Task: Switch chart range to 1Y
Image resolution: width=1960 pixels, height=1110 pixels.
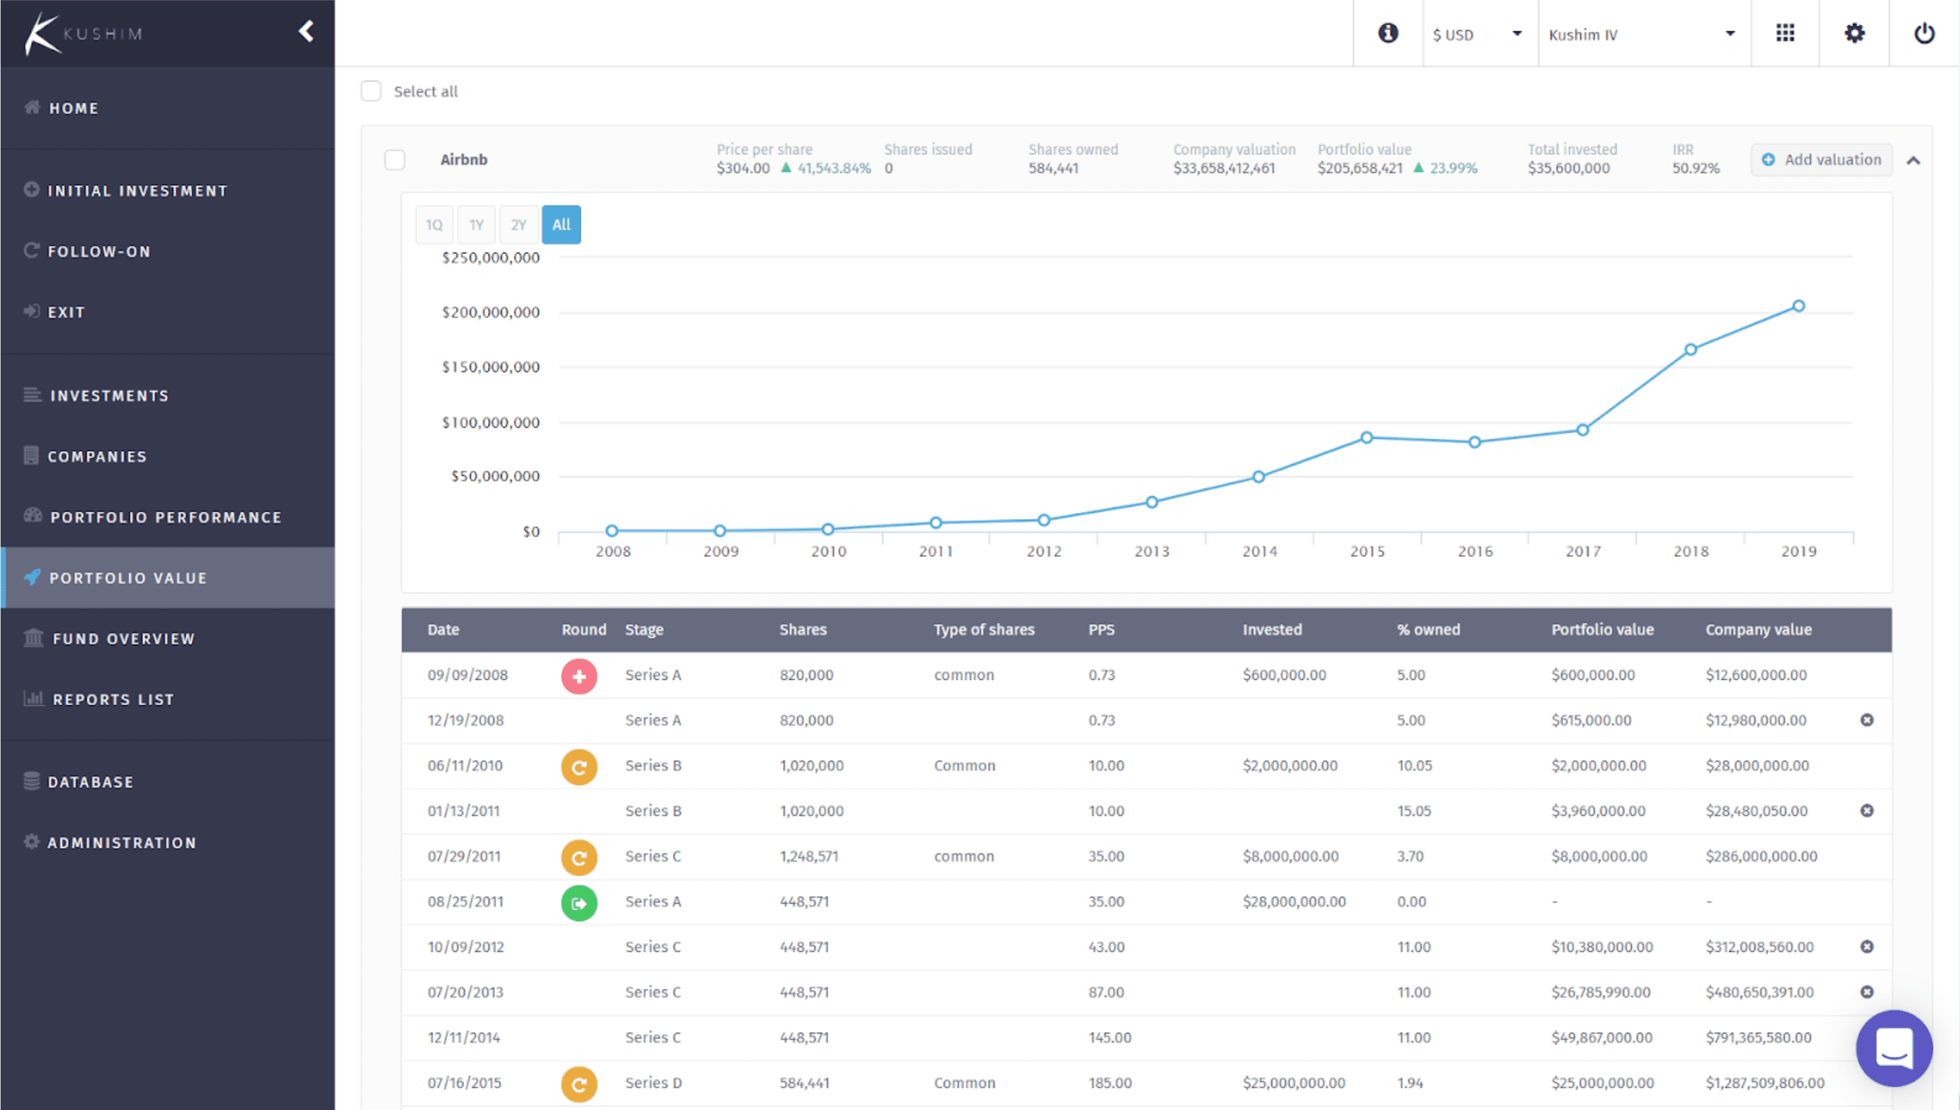Action: click(x=476, y=224)
